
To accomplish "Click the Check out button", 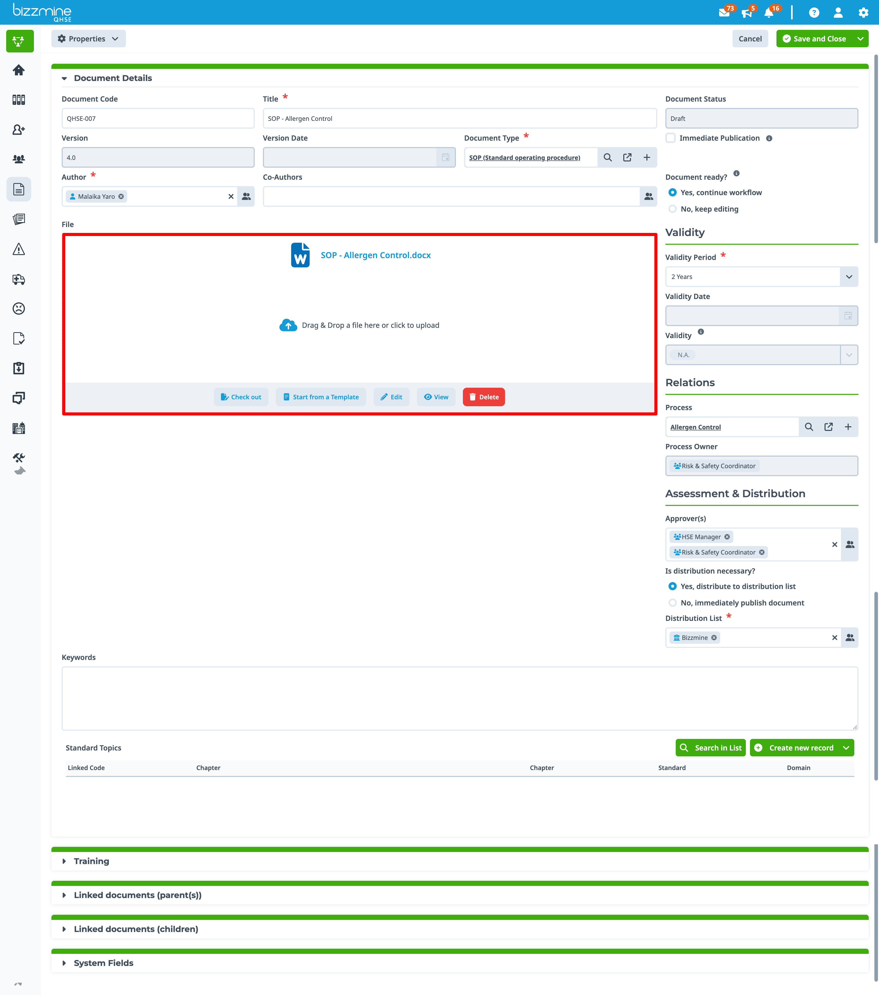I will pyautogui.click(x=241, y=397).
